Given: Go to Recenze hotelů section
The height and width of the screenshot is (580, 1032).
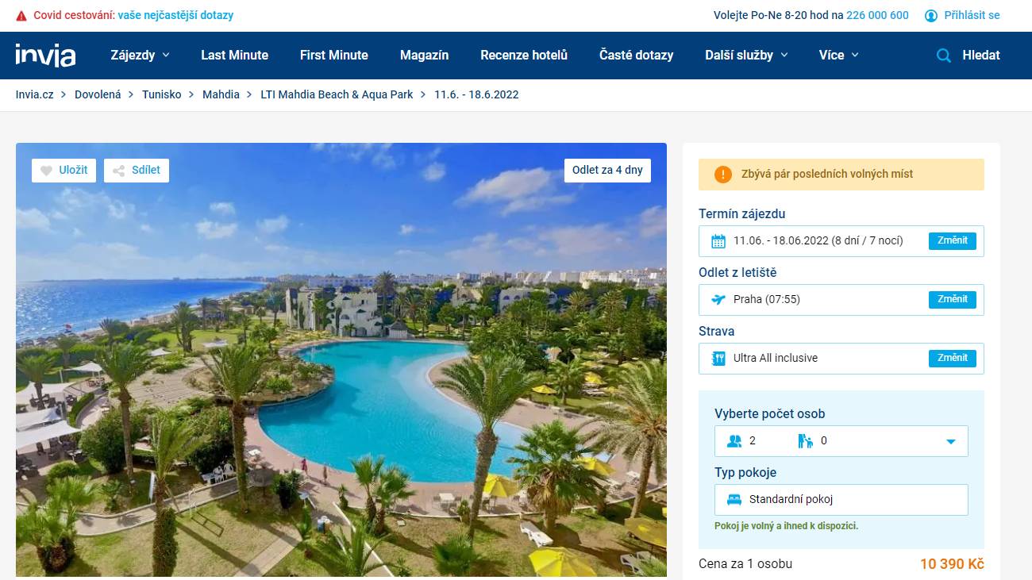Looking at the screenshot, I should 524,56.
